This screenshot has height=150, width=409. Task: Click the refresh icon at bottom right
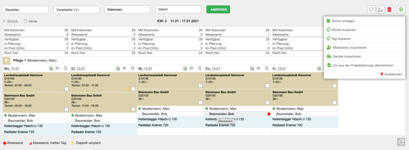[x=401, y=142]
